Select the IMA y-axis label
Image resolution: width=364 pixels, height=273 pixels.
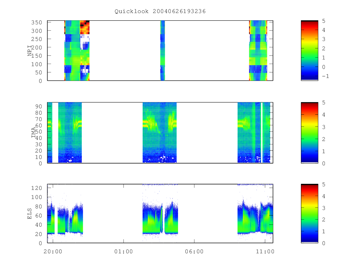pos(34,133)
